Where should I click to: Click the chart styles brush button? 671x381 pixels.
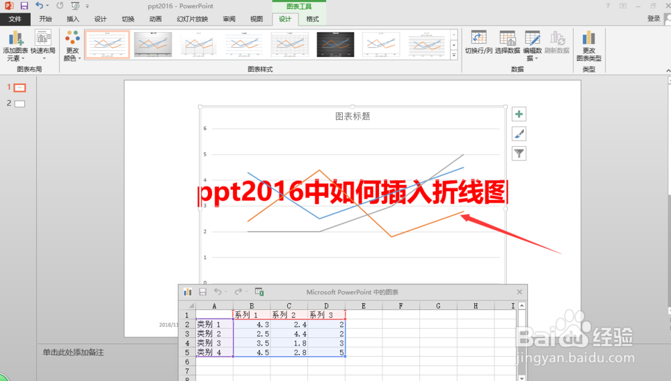click(519, 134)
